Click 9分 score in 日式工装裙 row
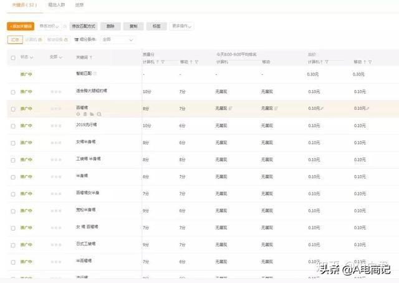This screenshot has height=283, width=399. (146, 245)
